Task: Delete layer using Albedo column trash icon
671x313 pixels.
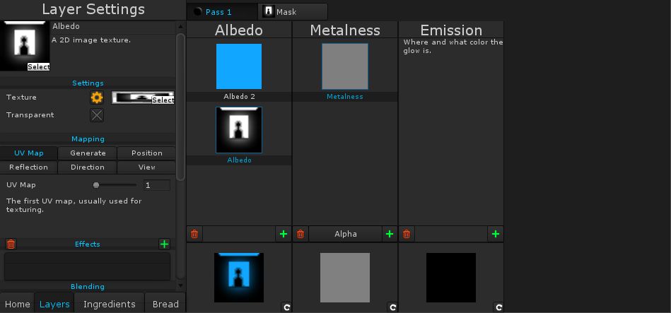Action: 194,234
